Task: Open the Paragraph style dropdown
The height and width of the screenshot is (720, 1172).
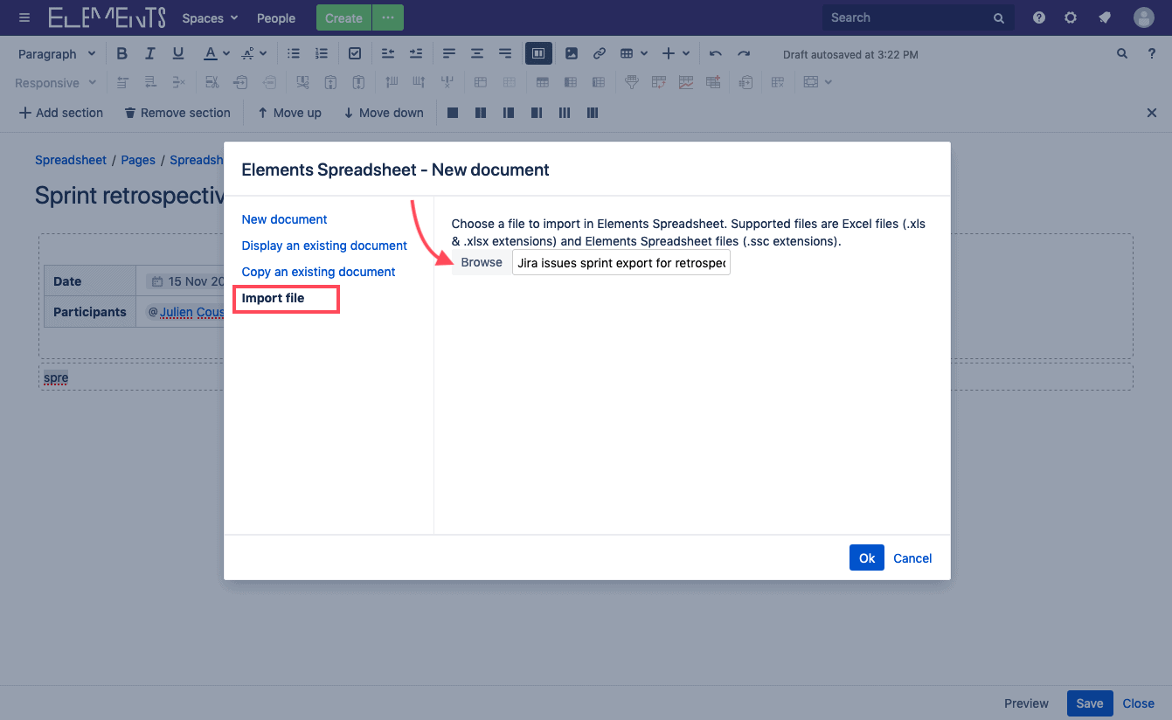Action: pyautogui.click(x=57, y=53)
